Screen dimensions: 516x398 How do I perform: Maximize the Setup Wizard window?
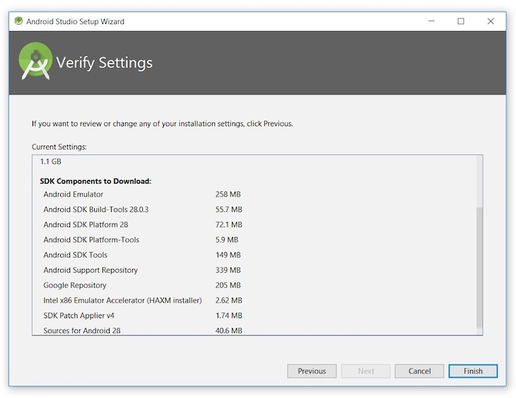pos(461,21)
